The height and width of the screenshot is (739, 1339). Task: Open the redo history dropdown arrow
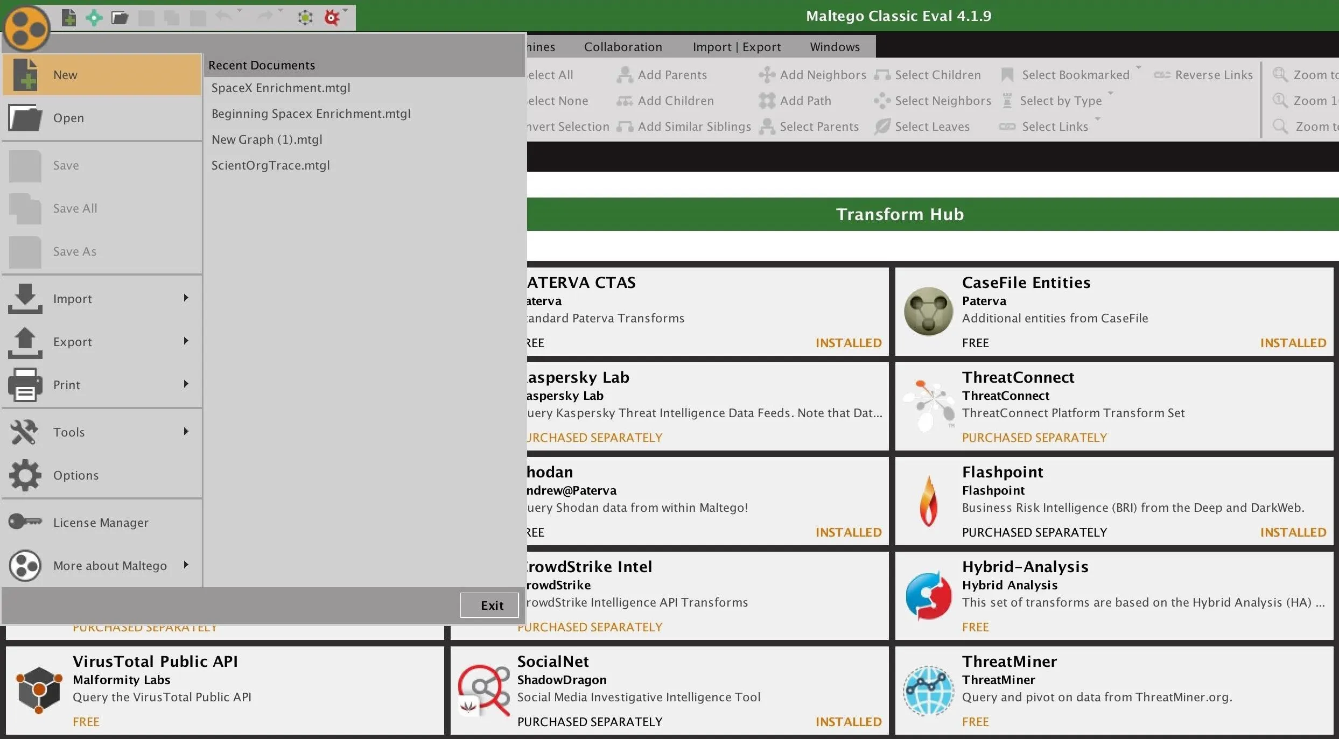click(281, 11)
